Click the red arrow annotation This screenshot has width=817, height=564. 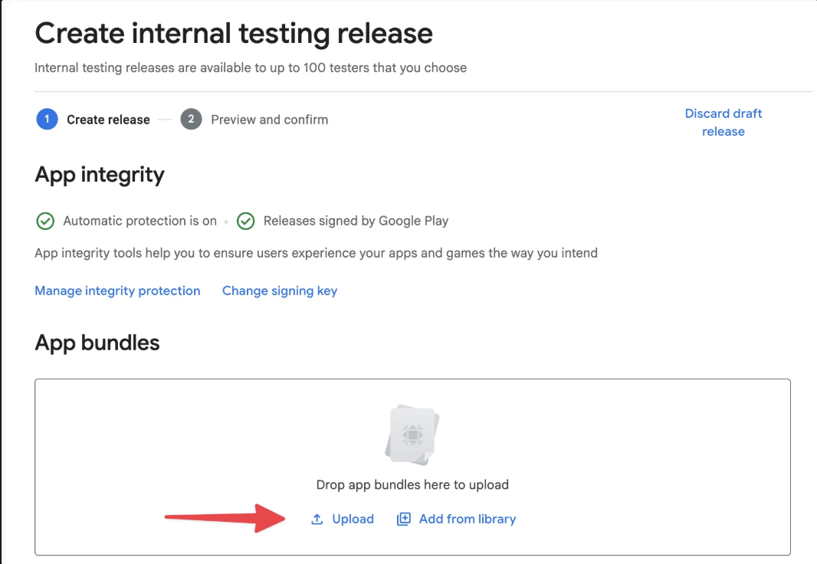(x=222, y=517)
